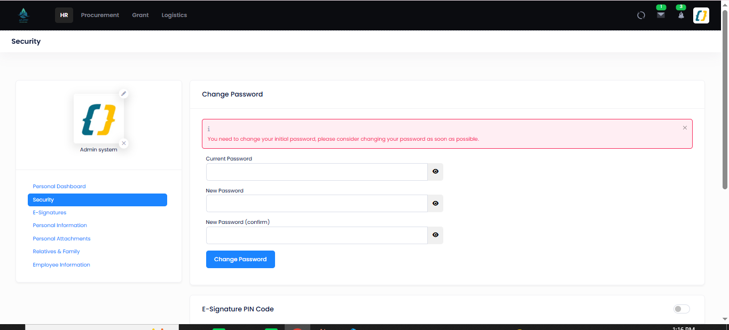Reveal the New Password with the eye icon
The height and width of the screenshot is (330, 729).
(x=435, y=203)
